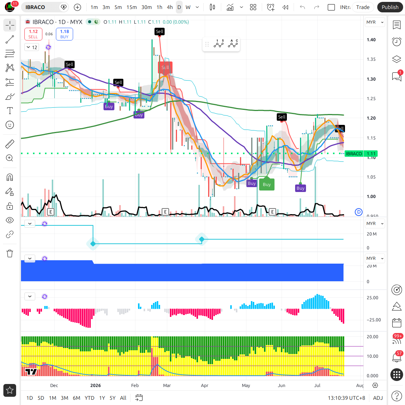Open favorites star toolbar button
Viewport: 405px width, 405px height.
pos(10,390)
